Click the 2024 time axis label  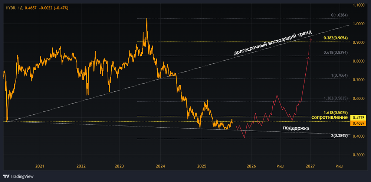coord(160,166)
